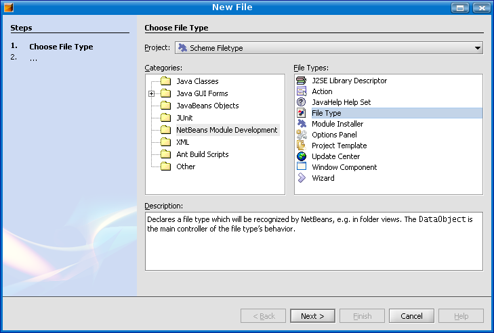Click the Action file type icon

tap(301, 91)
